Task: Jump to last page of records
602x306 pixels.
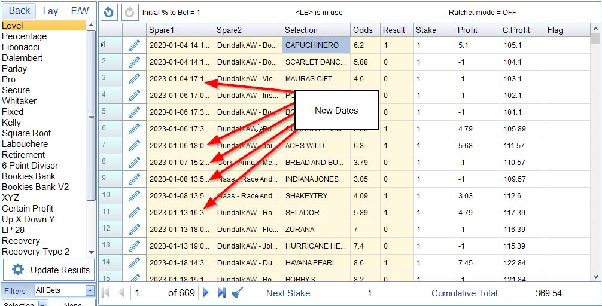Action: tap(221, 293)
